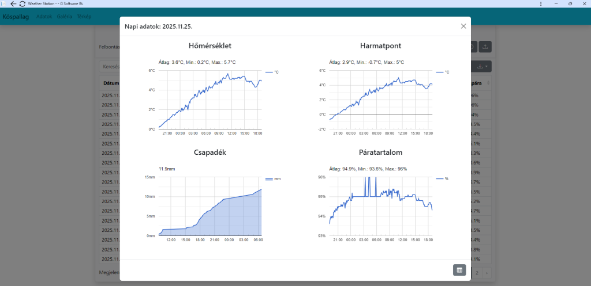
Task: Click the table view icon in dialog footer
Action: coord(459,270)
